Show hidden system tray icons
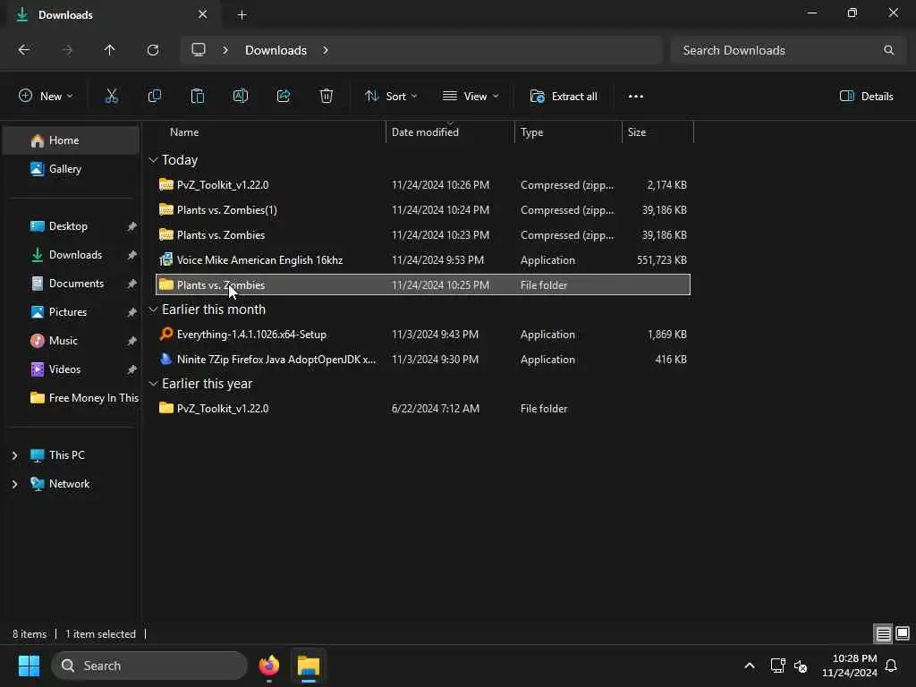 [x=750, y=666]
